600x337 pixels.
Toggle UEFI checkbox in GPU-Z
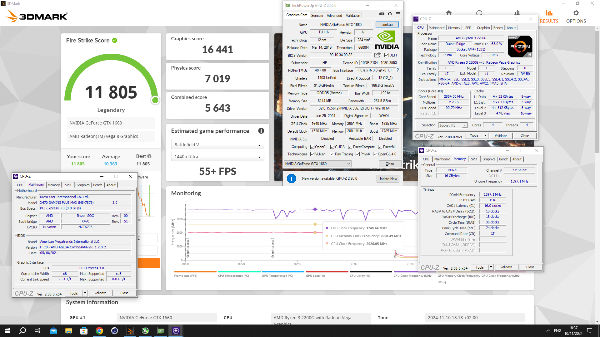pyautogui.click(x=387, y=55)
